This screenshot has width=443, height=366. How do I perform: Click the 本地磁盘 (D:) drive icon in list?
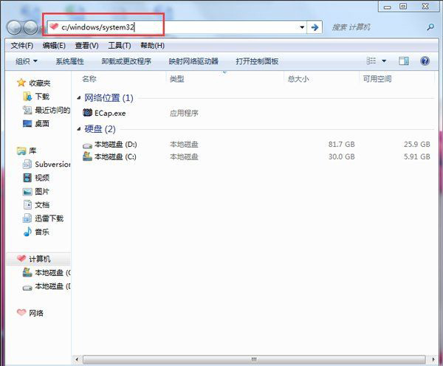point(87,145)
